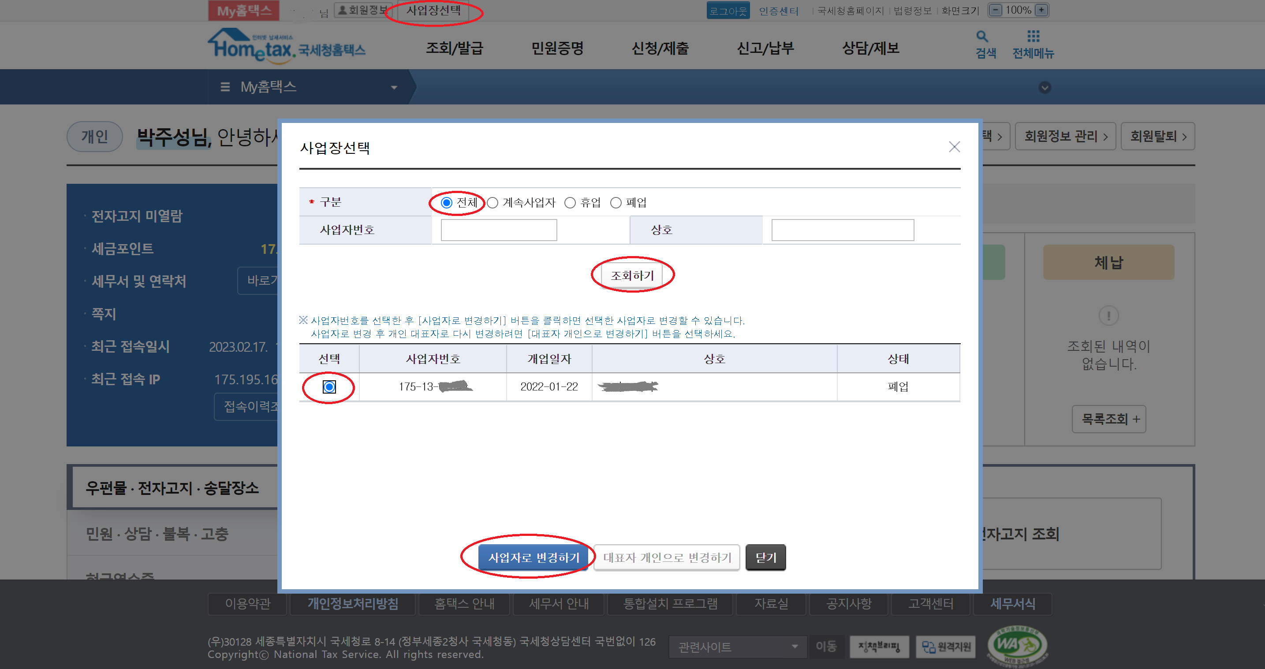
Task: Click 폐업 status cell in table
Action: 898,387
